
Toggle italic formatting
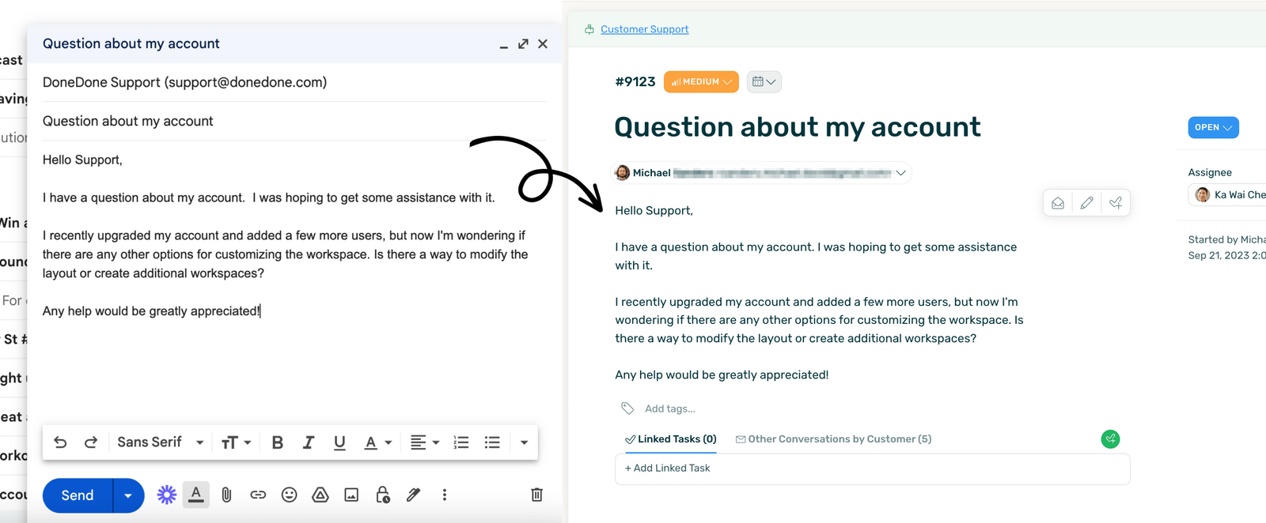pos(309,442)
